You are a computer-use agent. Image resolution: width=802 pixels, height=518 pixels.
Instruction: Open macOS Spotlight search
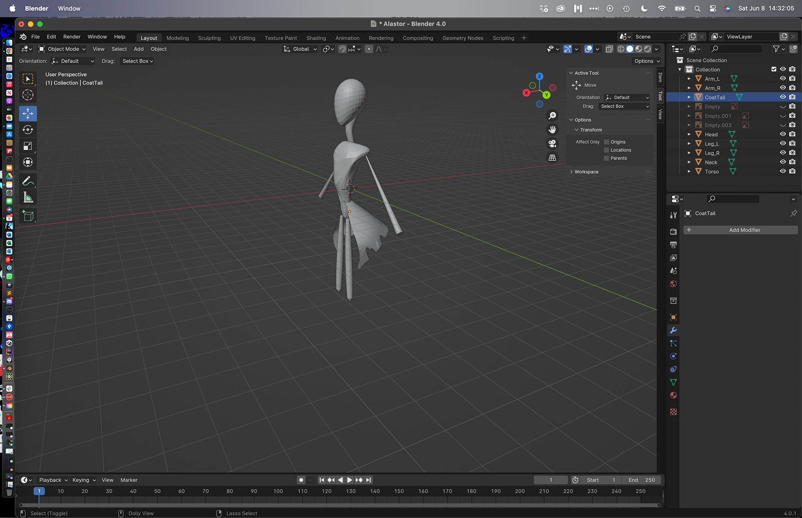point(697,8)
